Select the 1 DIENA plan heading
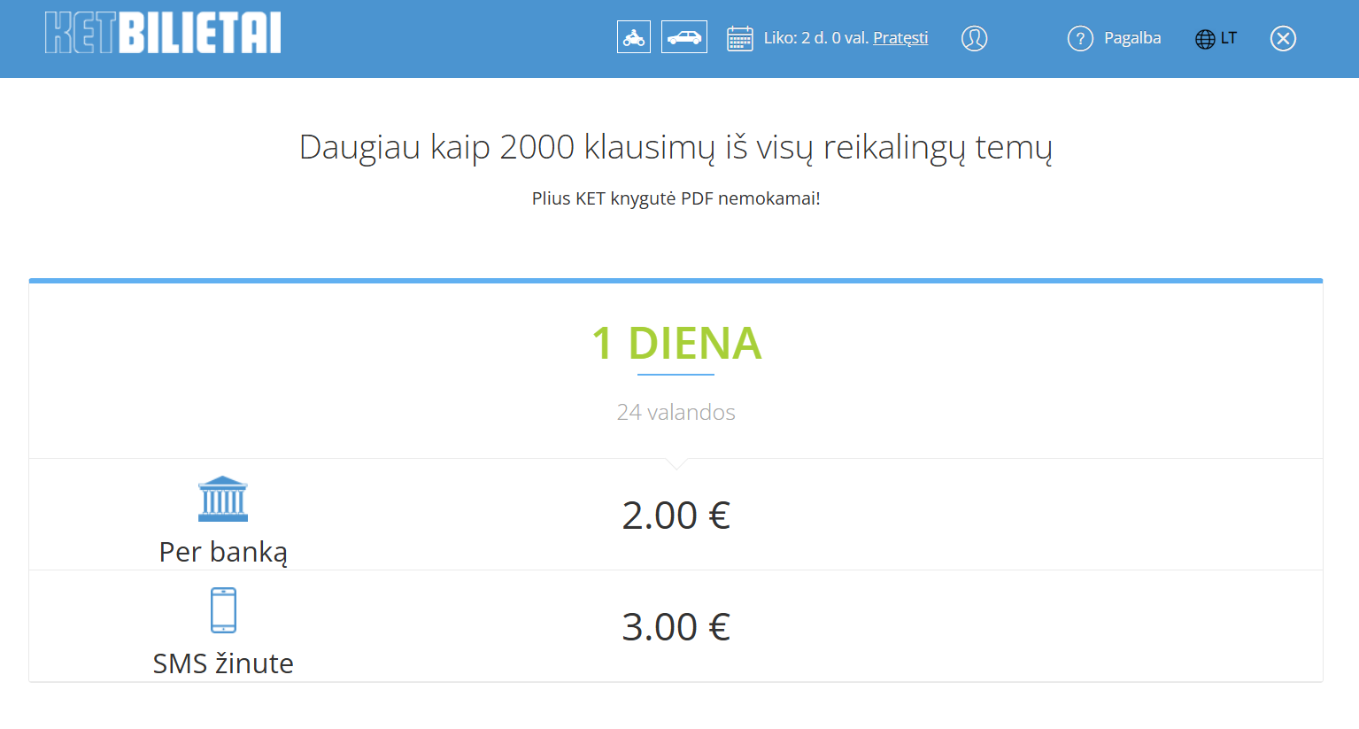This screenshot has height=729, width=1359. click(x=676, y=344)
